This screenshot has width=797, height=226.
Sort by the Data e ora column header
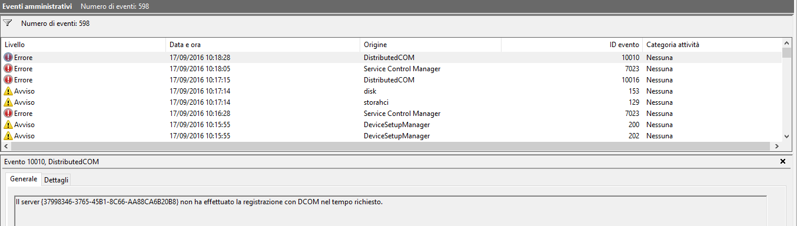point(263,45)
